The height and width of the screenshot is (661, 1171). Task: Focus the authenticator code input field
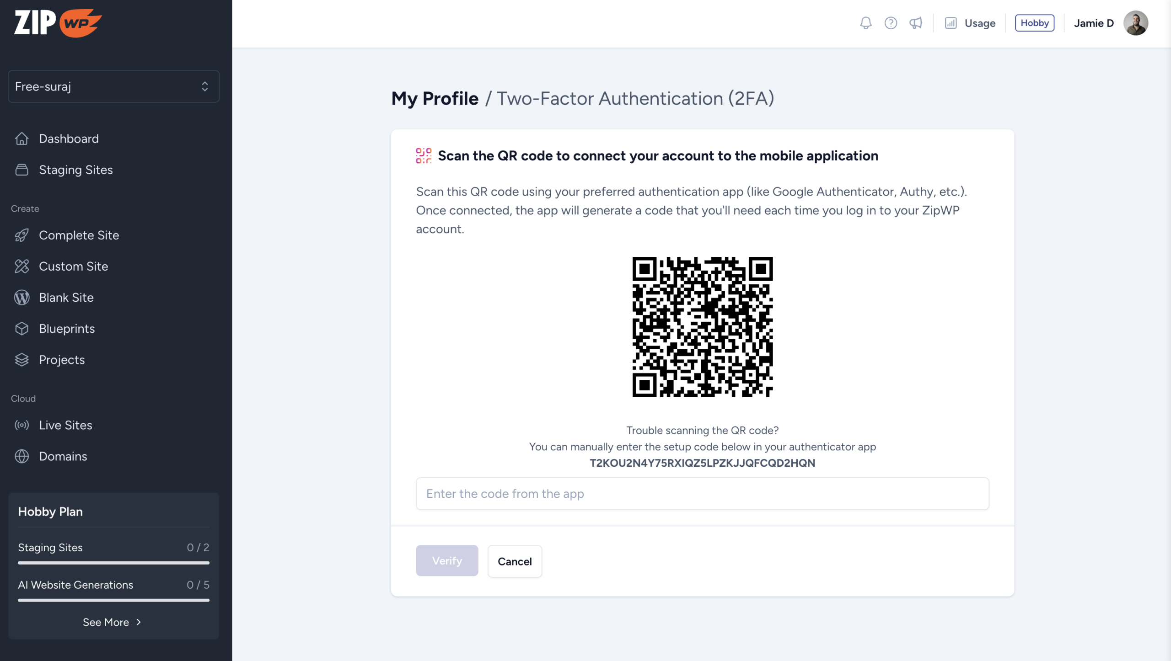pyautogui.click(x=702, y=494)
